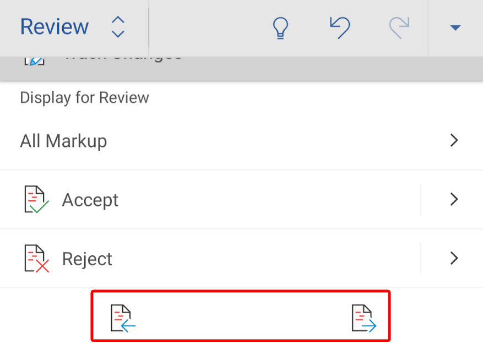
Task: Click the blank space between navigation arrows
Action: [x=242, y=318]
